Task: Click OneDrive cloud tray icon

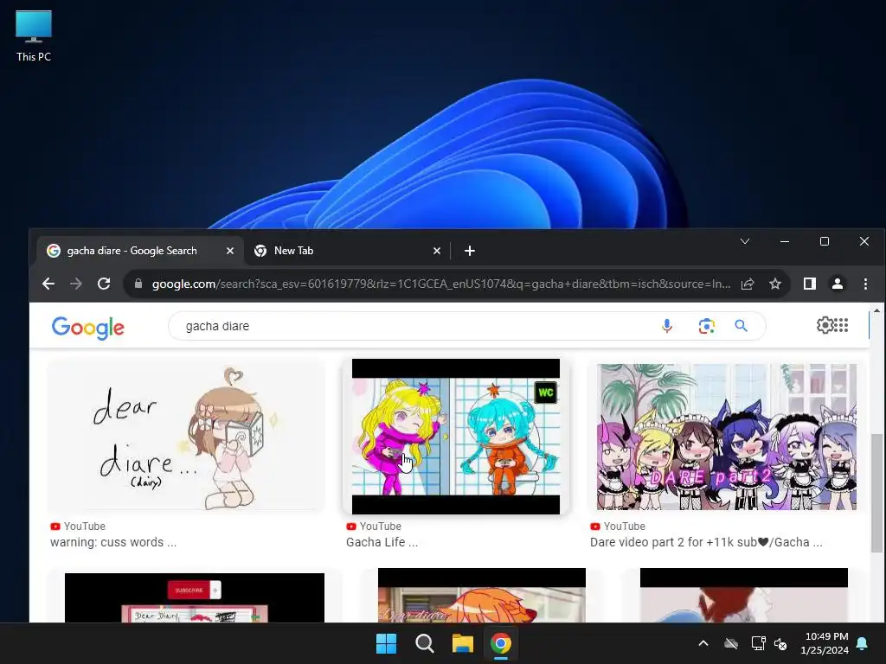Action: [731, 643]
